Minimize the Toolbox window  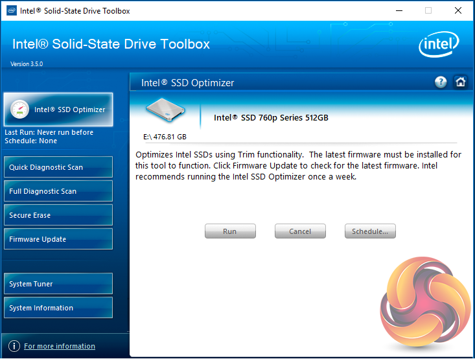pyautogui.click(x=399, y=10)
